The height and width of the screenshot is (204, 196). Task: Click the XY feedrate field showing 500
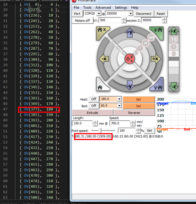tap(110, 20)
